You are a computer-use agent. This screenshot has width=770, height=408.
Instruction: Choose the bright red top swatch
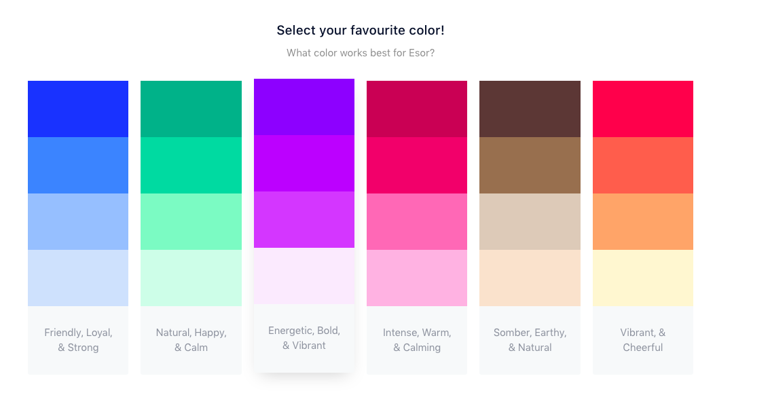tap(643, 109)
